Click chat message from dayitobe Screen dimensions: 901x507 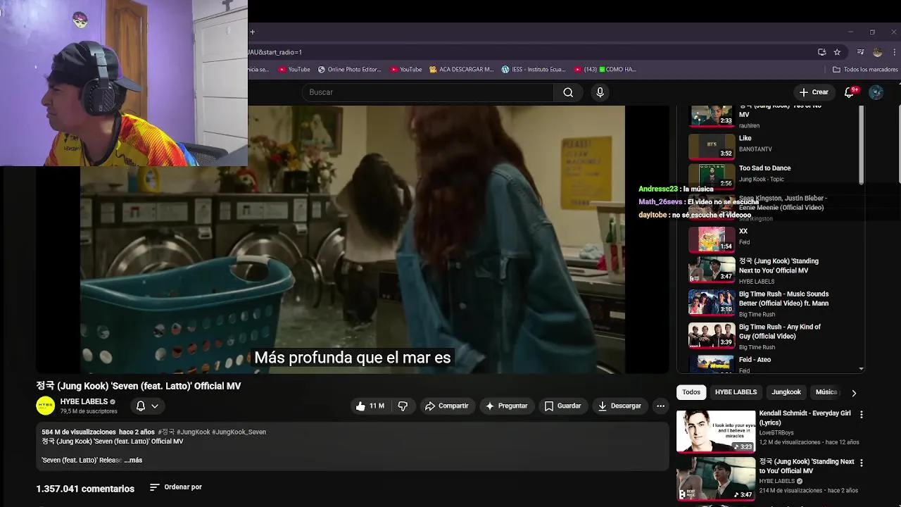coord(695,215)
